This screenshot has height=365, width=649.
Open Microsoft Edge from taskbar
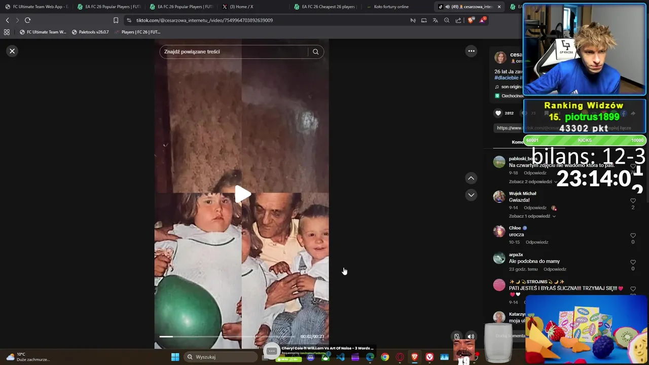pos(370,357)
